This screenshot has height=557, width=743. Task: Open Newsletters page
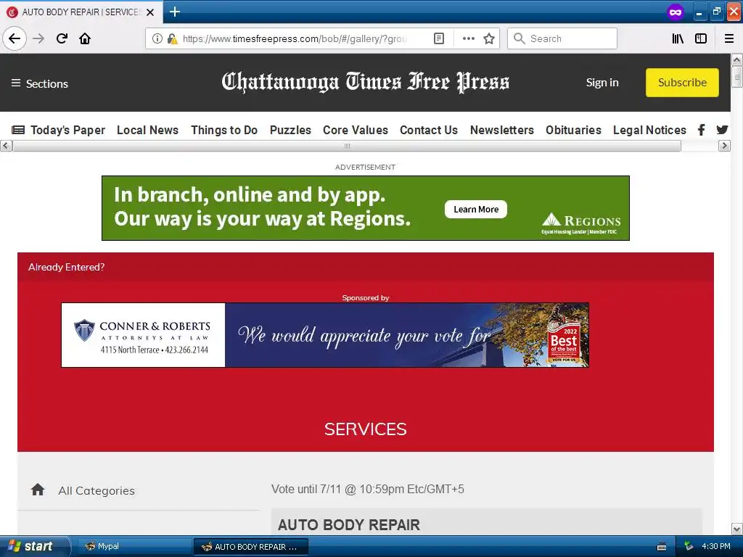(502, 130)
